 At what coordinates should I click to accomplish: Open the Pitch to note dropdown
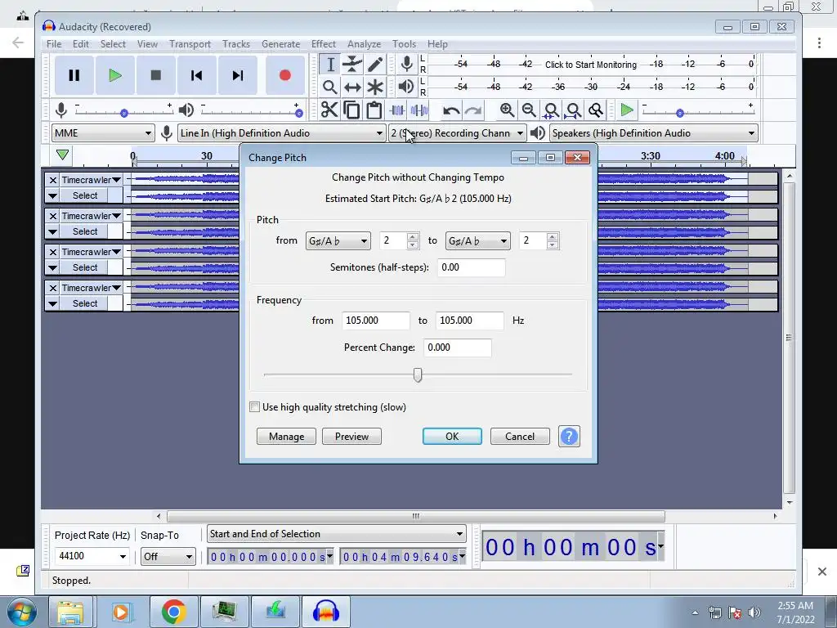click(477, 241)
